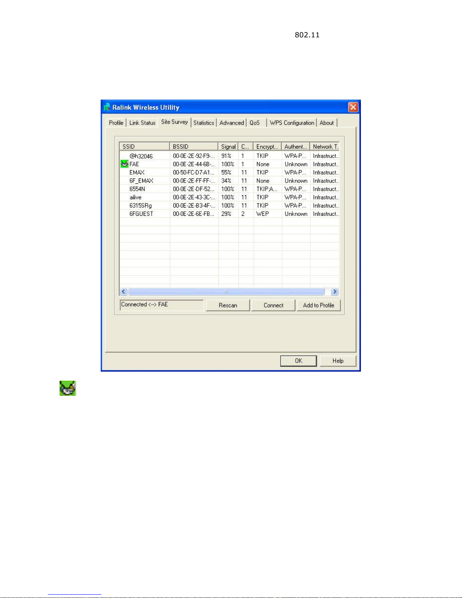Click the 55% signal value
The width and height of the screenshot is (462, 598).
coord(226,172)
